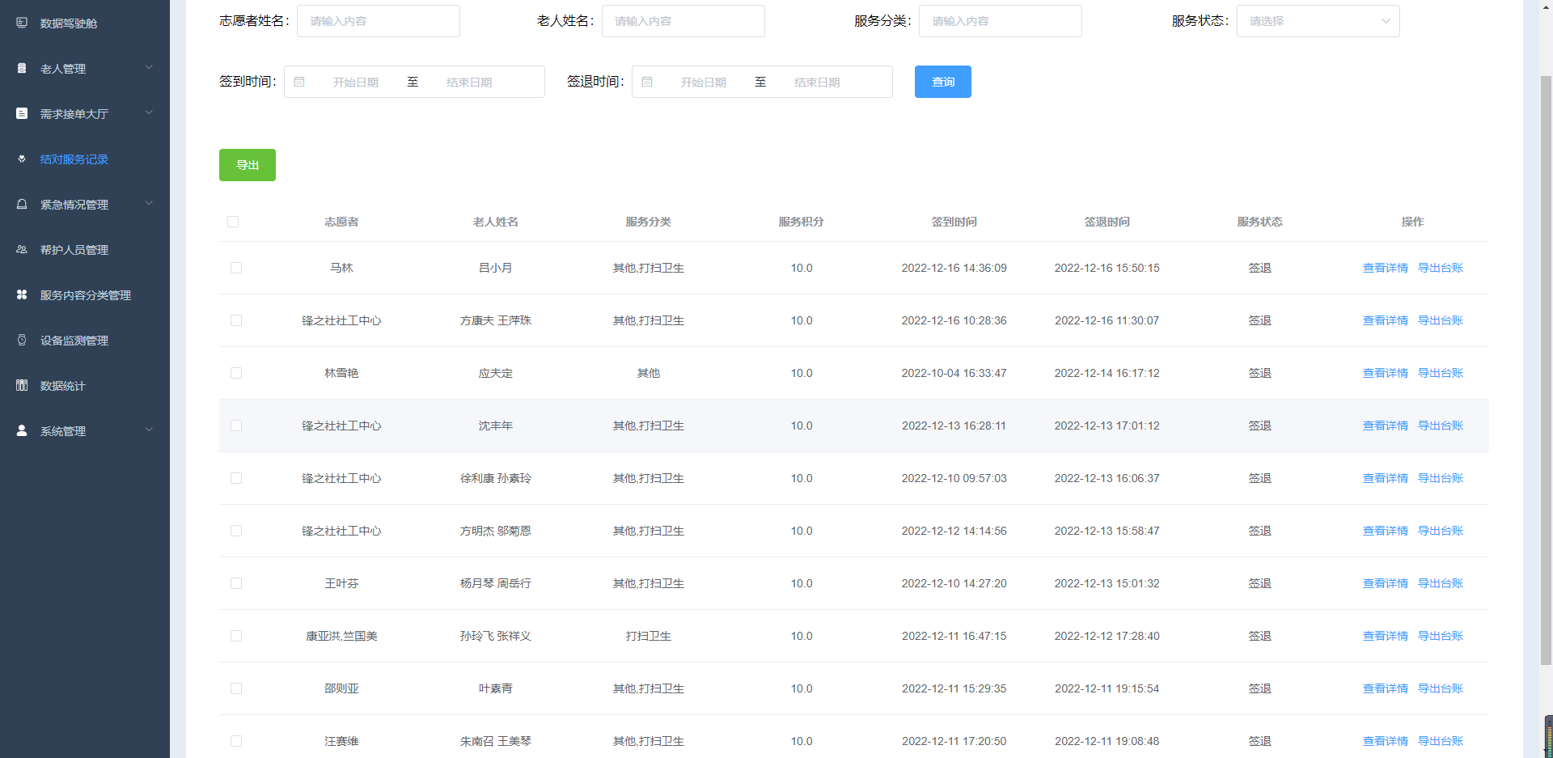This screenshot has width=1553, height=758.
Task: Focus the 老人姓名 input field
Action: 683,21
